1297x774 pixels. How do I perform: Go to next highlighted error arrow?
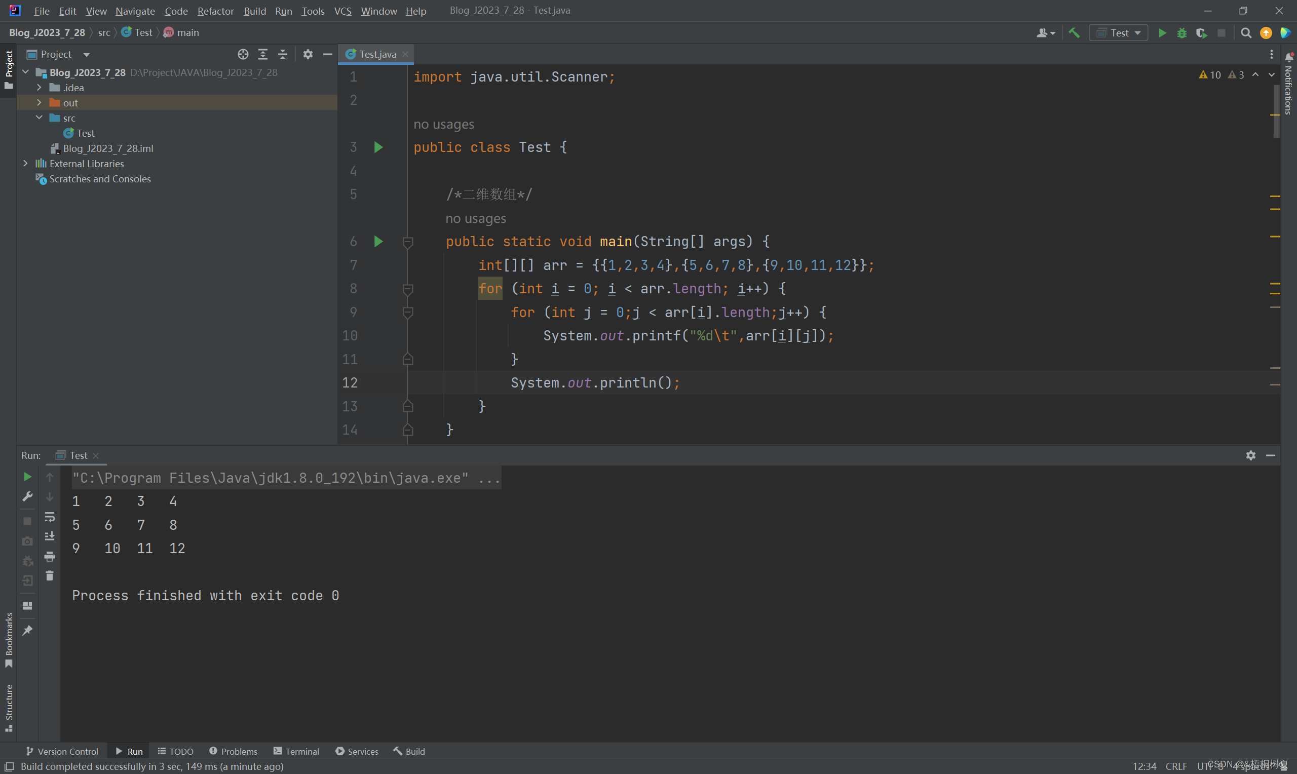1272,75
